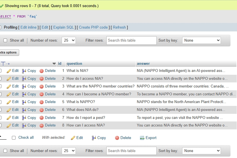Click the red Delete icon for row 3

click(x=42, y=87)
